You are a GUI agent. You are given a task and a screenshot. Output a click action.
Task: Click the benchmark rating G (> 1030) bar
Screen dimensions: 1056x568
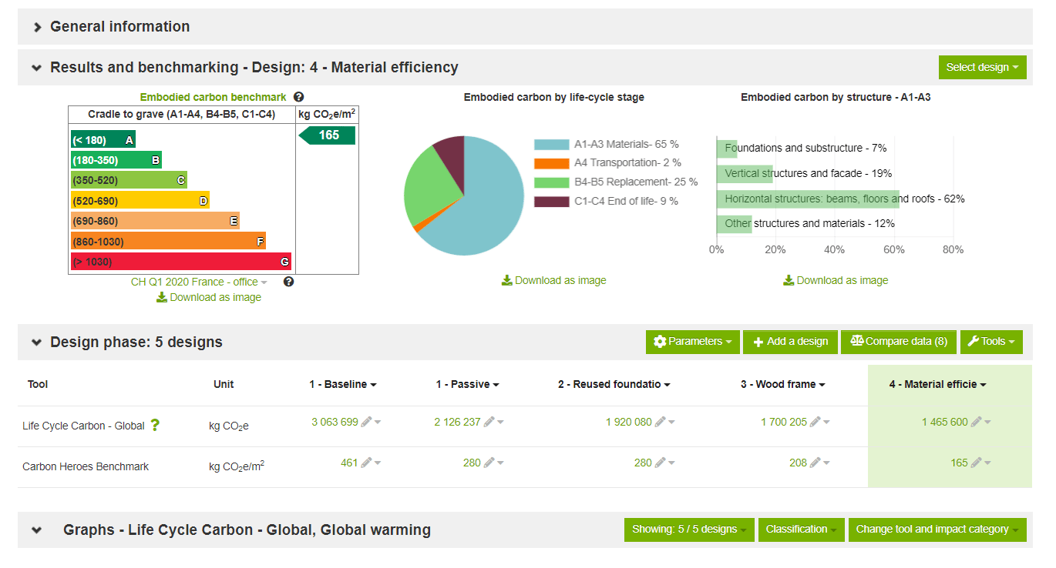click(181, 262)
